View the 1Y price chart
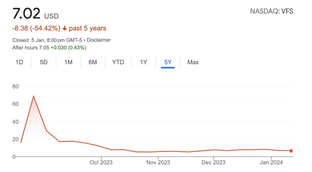 click(x=143, y=62)
